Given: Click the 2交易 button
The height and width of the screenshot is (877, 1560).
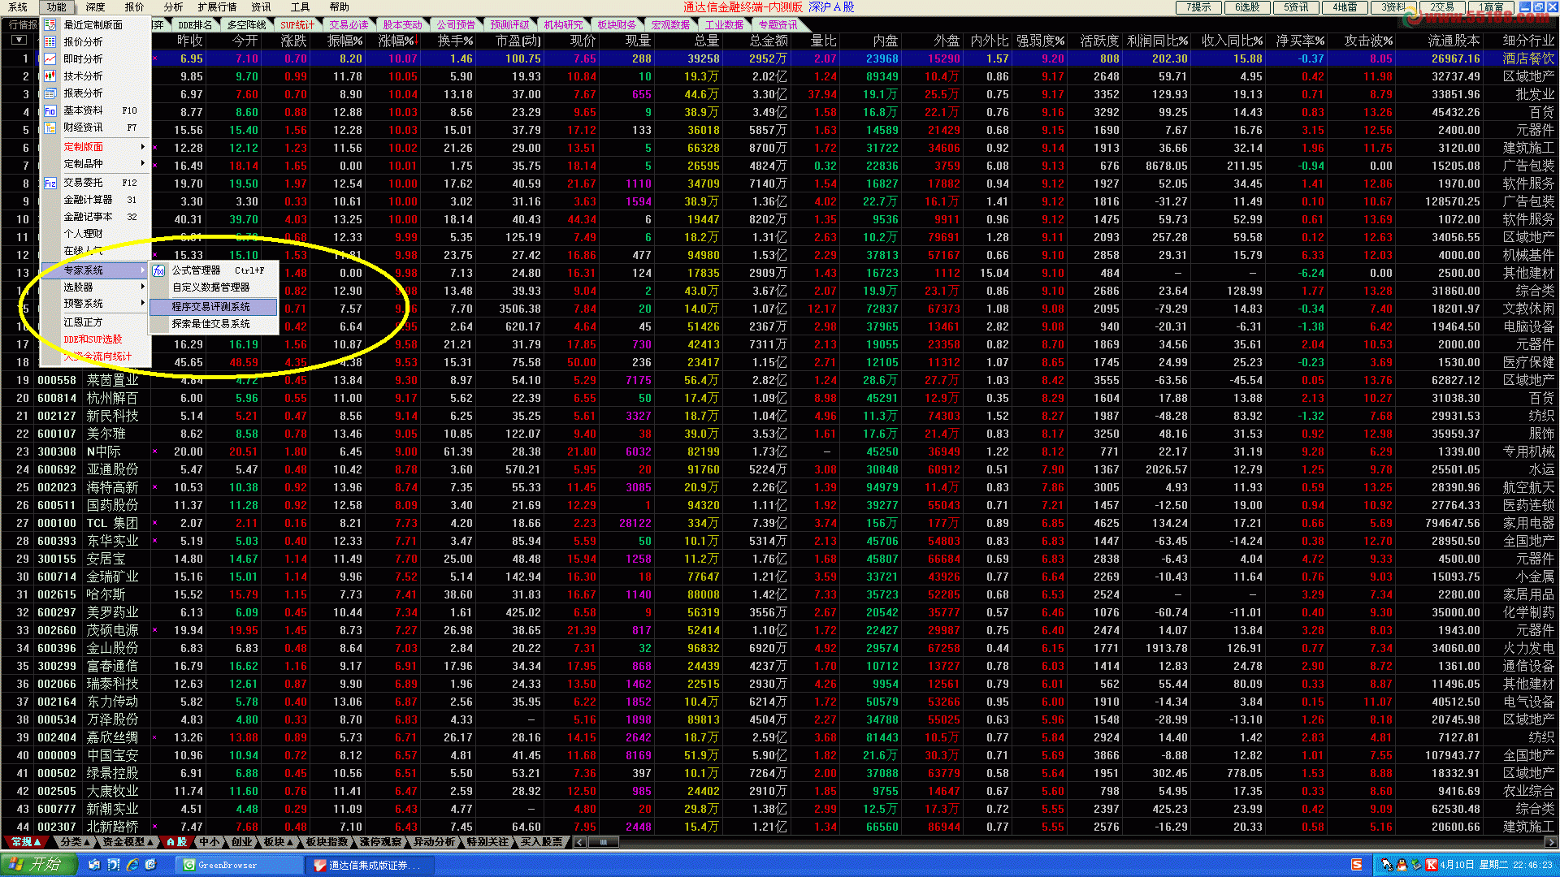Looking at the screenshot, I should click(1442, 6).
